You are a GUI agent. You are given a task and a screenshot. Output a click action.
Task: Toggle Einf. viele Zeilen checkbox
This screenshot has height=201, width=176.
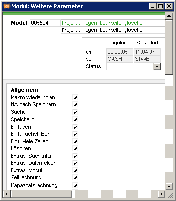[75, 142]
